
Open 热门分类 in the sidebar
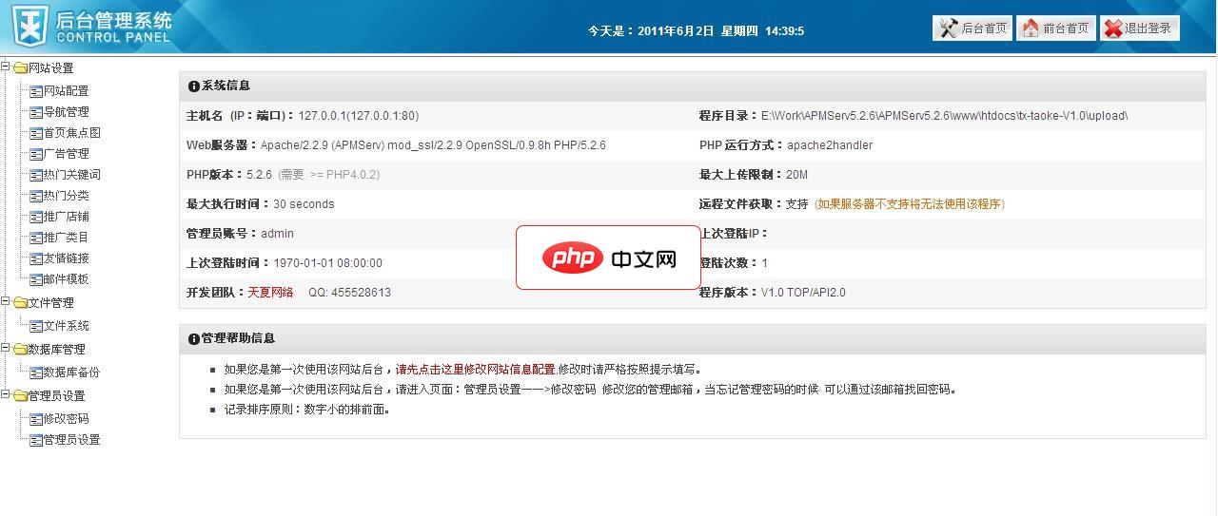click(66, 196)
